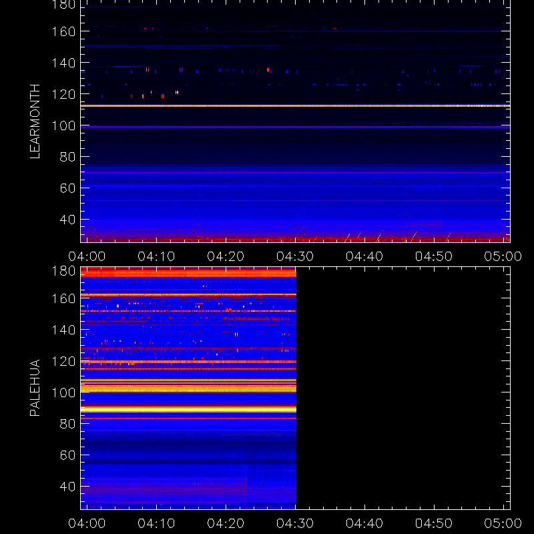Viewport: 534px width, 534px height.
Task: Select the 160 frequency label on LEARMONTH plot
Action: (63, 31)
